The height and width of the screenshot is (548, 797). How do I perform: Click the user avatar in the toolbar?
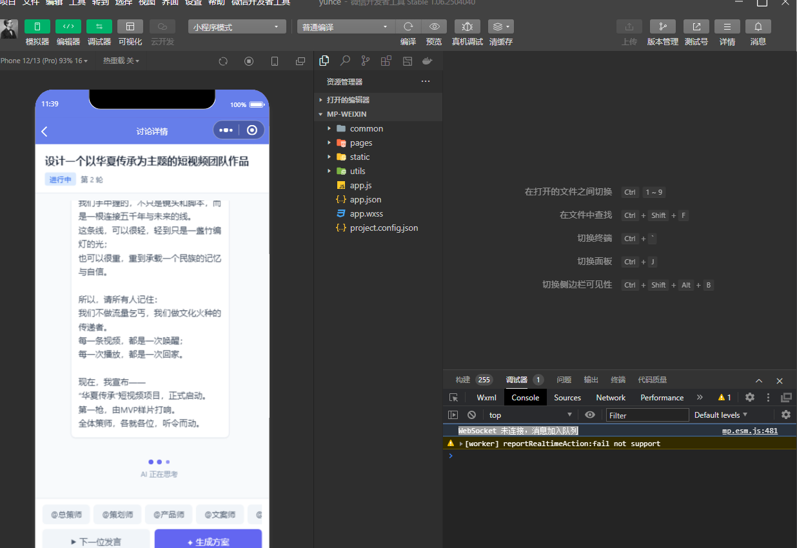(x=9, y=29)
